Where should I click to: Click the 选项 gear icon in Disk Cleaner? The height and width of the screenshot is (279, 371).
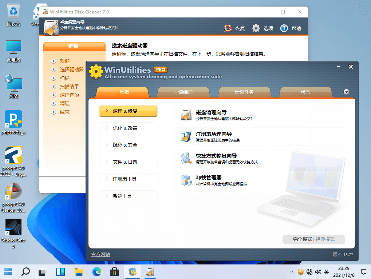[x=256, y=28]
